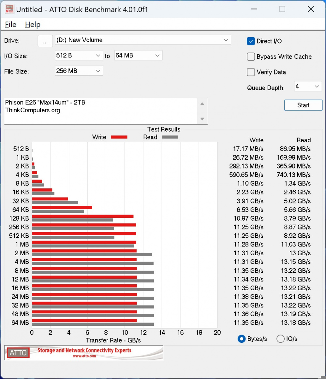Expand the File Size dropdown showing 256 MB
The width and height of the screenshot is (326, 379).
click(x=79, y=71)
